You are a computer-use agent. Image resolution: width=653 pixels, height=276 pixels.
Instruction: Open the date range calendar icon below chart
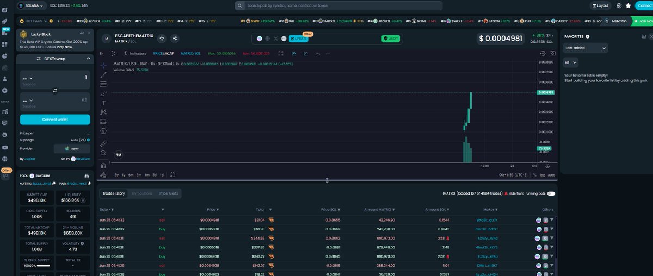173,175
